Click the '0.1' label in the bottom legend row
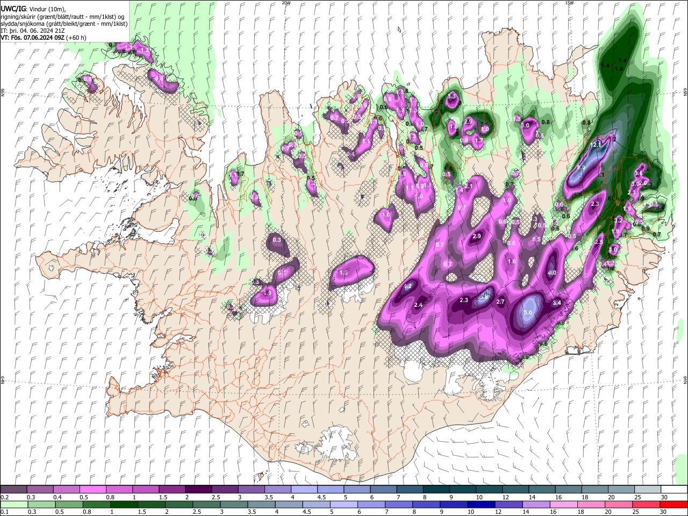The image size is (688, 516). pyautogui.click(x=4, y=512)
